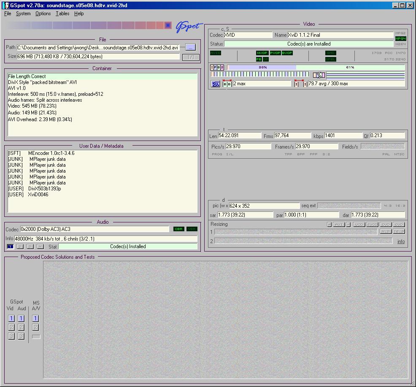Click the PB packed bitstream indicator
Screen dimensions: 416x387
coord(259,59)
